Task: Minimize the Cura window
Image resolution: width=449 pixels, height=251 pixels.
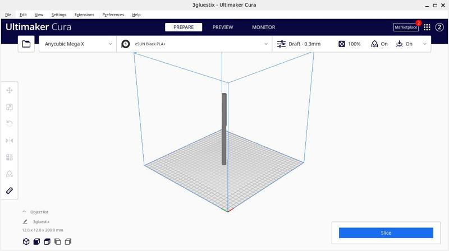Action: 427,5
